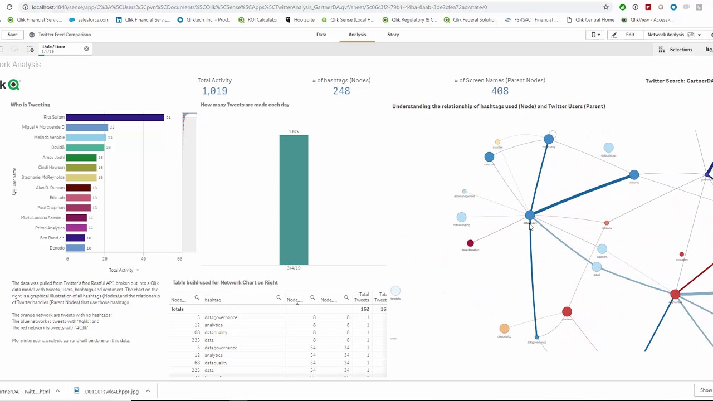Open the Total Activity axis dropdown
Screen dimensions: 713x401
pyautogui.click(x=124, y=270)
